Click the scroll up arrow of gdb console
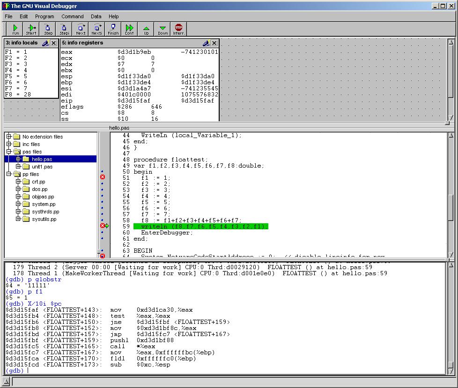Screen dimensions: 458x388 tap(451, 265)
